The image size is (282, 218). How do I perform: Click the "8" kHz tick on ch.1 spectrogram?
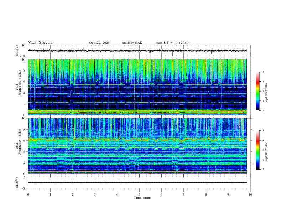[x=25, y=71]
